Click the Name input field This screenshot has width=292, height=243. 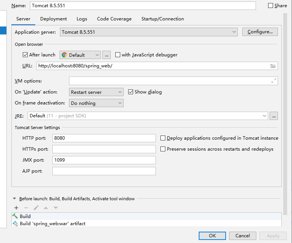pos(143,6)
